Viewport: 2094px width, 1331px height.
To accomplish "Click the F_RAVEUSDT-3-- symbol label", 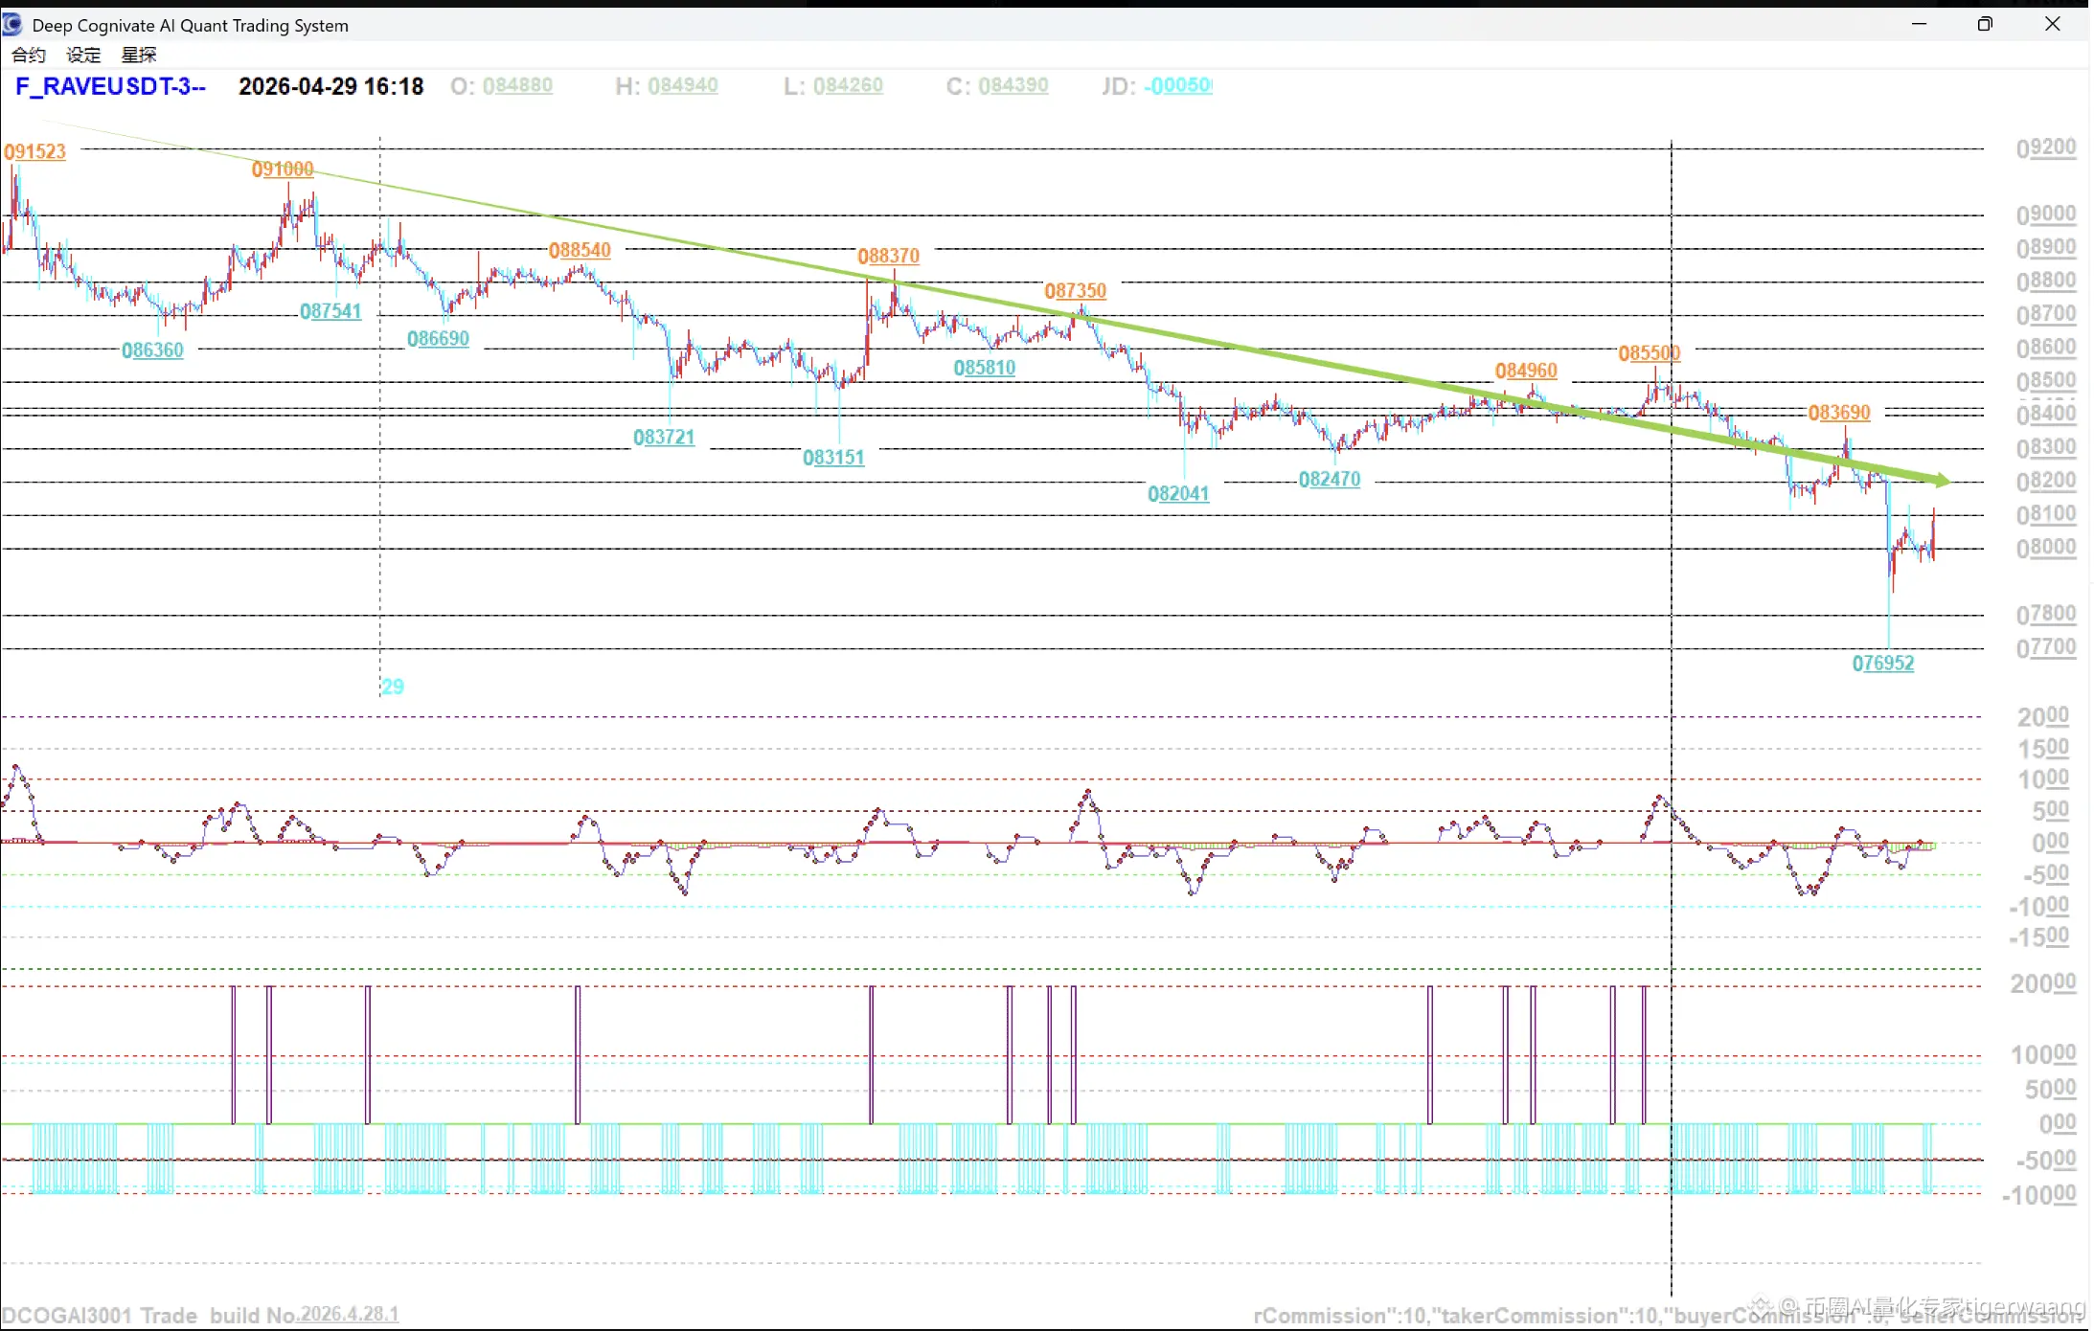I will (110, 86).
